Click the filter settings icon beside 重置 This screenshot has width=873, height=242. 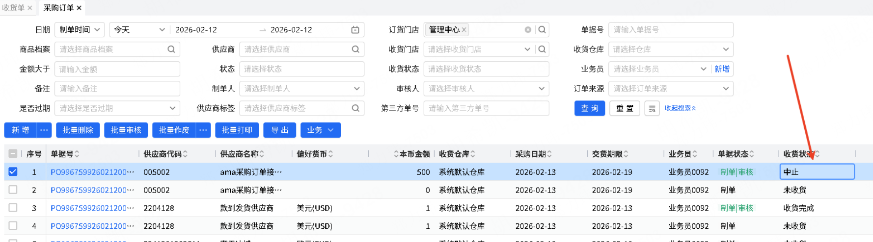pyautogui.click(x=652, y=108)
